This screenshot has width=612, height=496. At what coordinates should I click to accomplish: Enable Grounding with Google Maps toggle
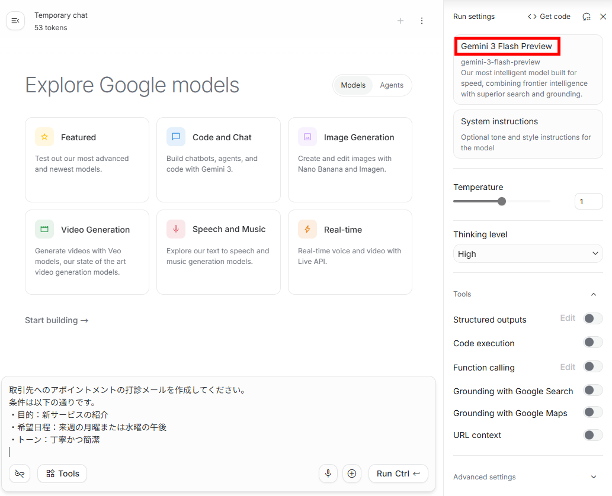[x=593, y=412]
